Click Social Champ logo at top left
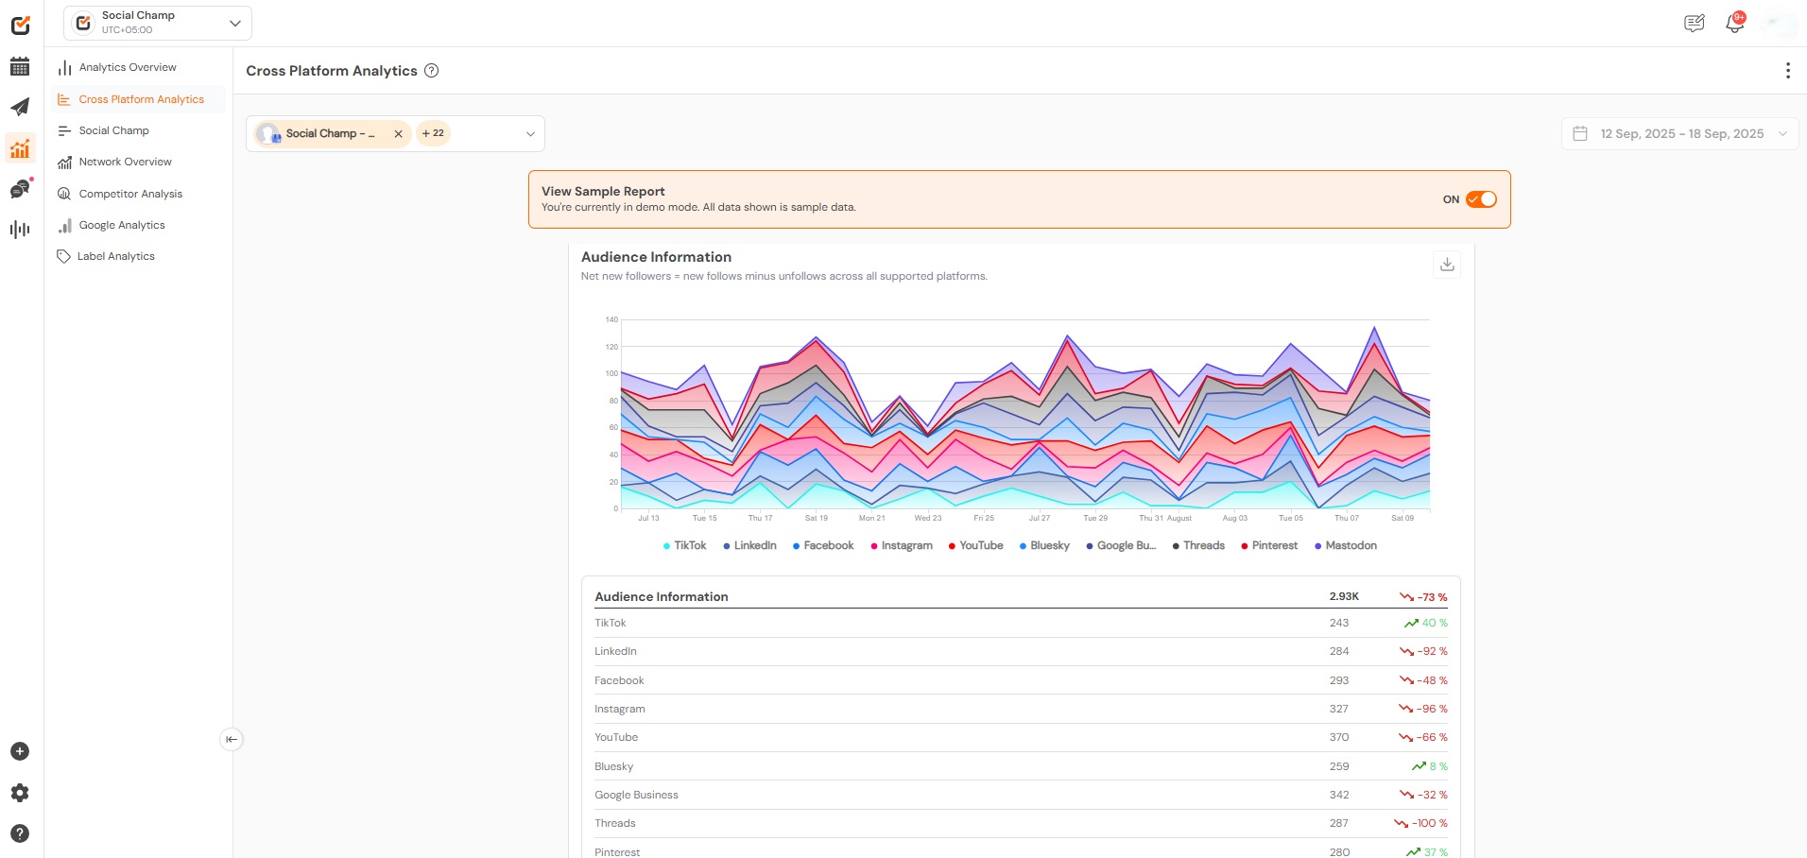This screenshot has height=858, width=1807. pyautogui.click(x=20, y=25)
